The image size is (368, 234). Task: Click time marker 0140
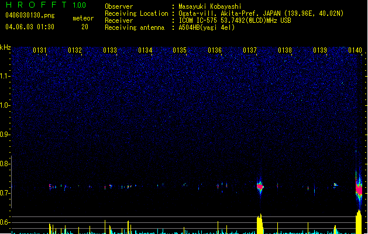[355, 50]
